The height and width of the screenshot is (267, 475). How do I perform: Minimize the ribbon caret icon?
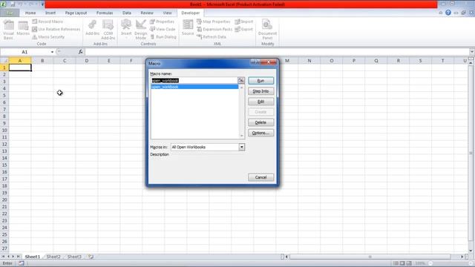tap(440, 13)
